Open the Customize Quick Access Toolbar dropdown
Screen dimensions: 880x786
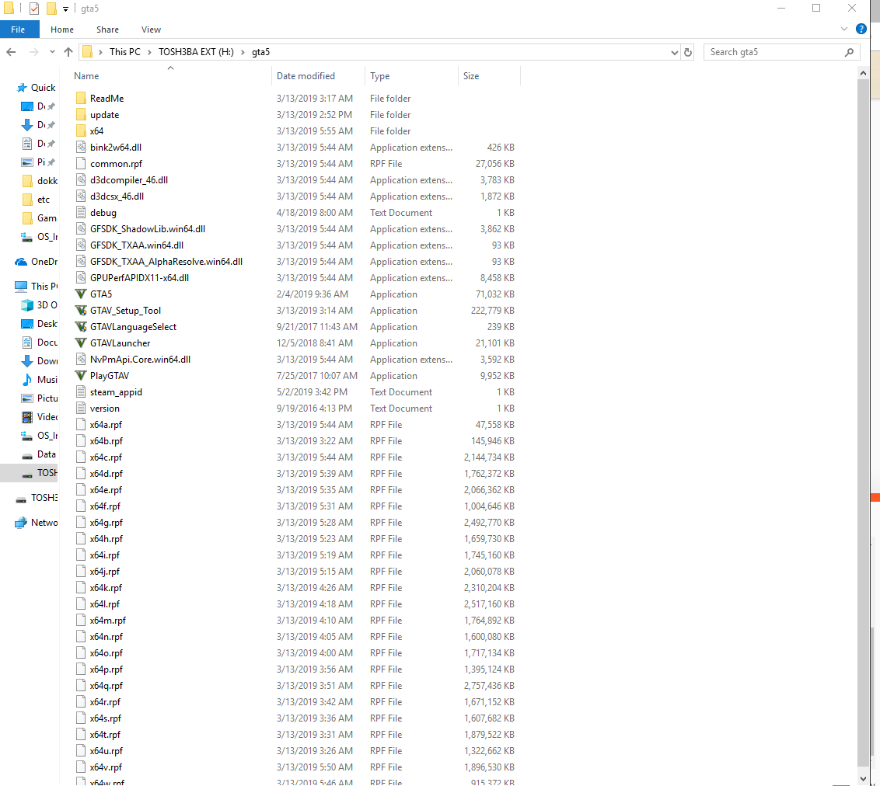tap(65, 9)
